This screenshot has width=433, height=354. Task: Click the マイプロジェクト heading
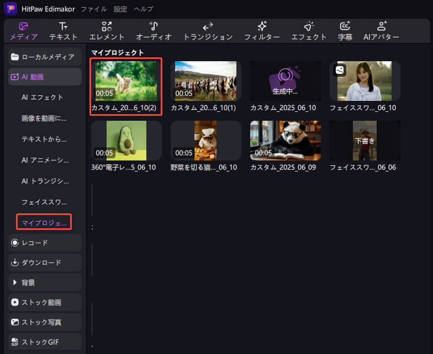tap(117, 52)
